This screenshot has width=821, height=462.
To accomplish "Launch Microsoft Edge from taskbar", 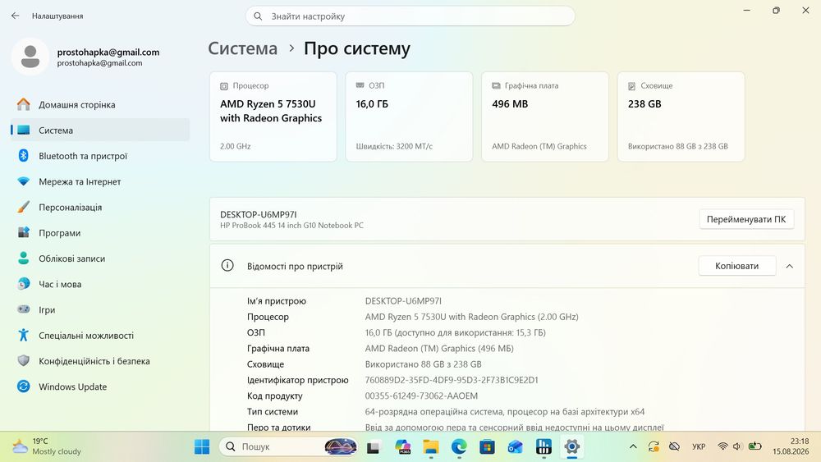I will pyautogui.click(x=459, y=447).
